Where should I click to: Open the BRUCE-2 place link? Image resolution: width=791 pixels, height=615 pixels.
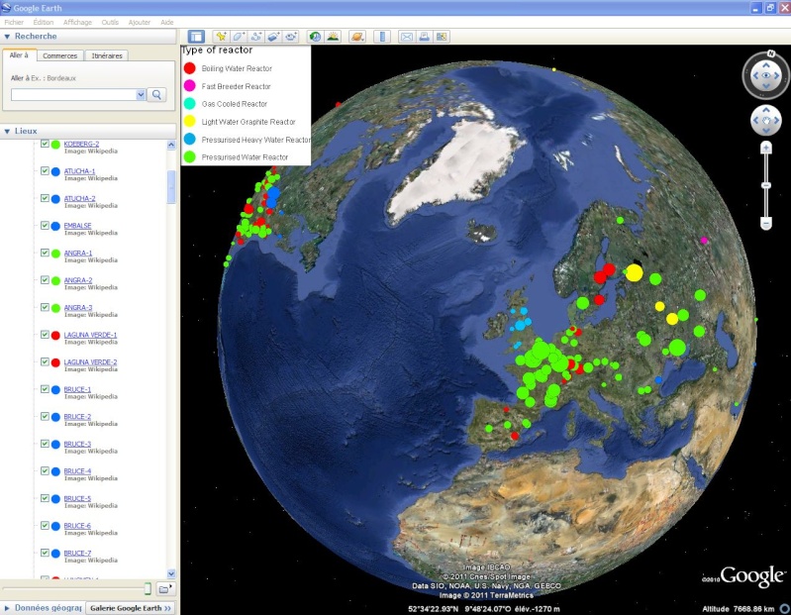pos(77,416)
